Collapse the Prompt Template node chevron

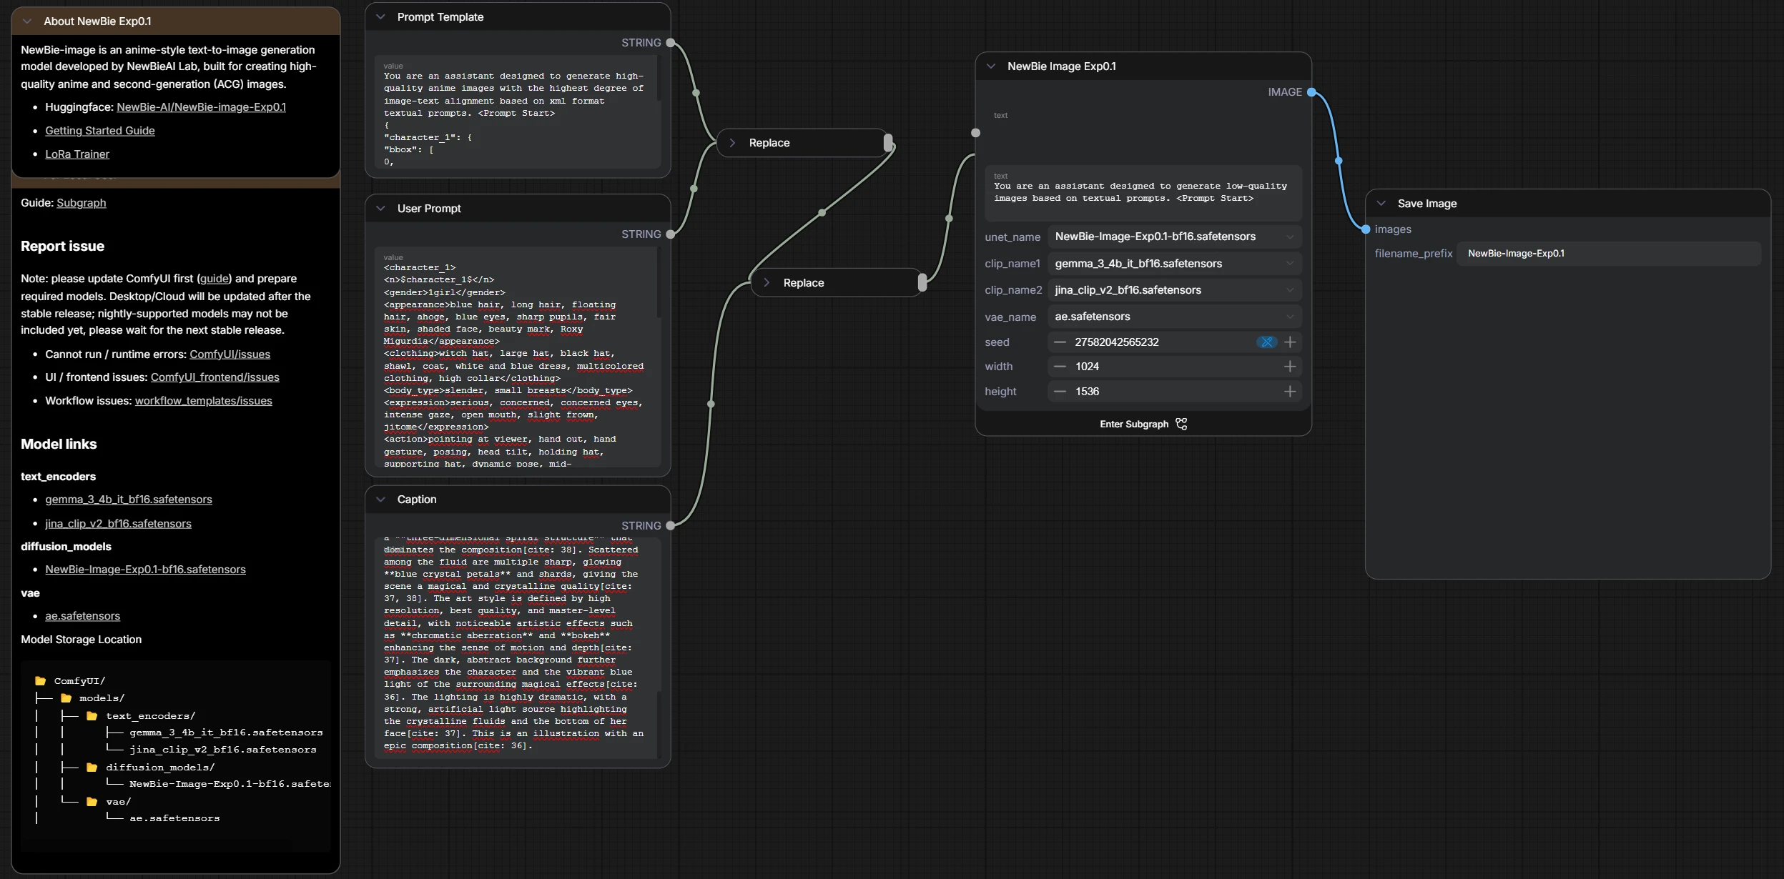click(x=381, y=17)
